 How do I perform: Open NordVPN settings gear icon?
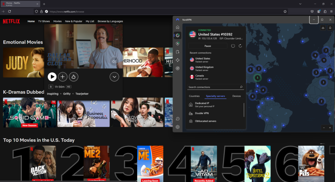(x=178, y=127)
